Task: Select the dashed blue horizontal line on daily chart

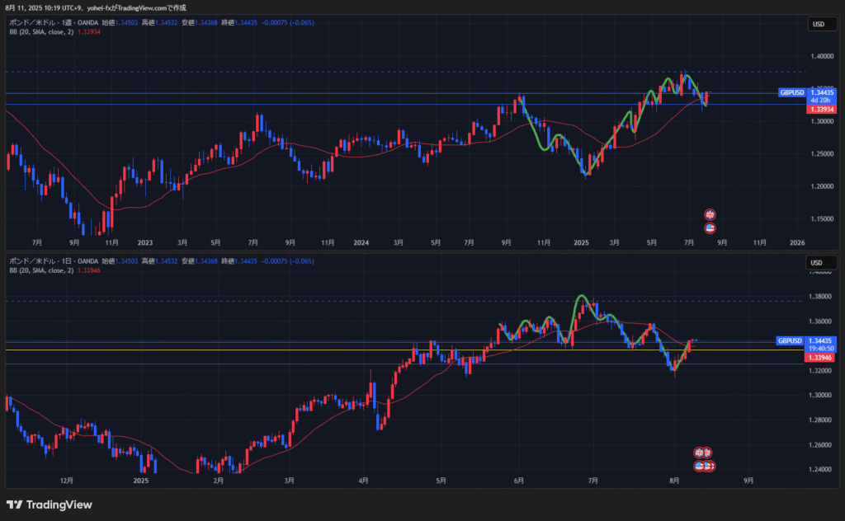Action: [x=404, y=302]
